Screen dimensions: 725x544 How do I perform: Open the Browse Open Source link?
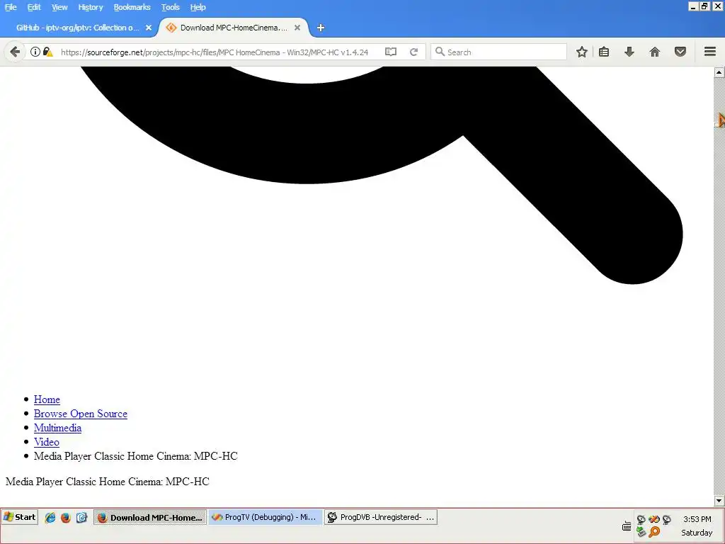coord(81,414)
